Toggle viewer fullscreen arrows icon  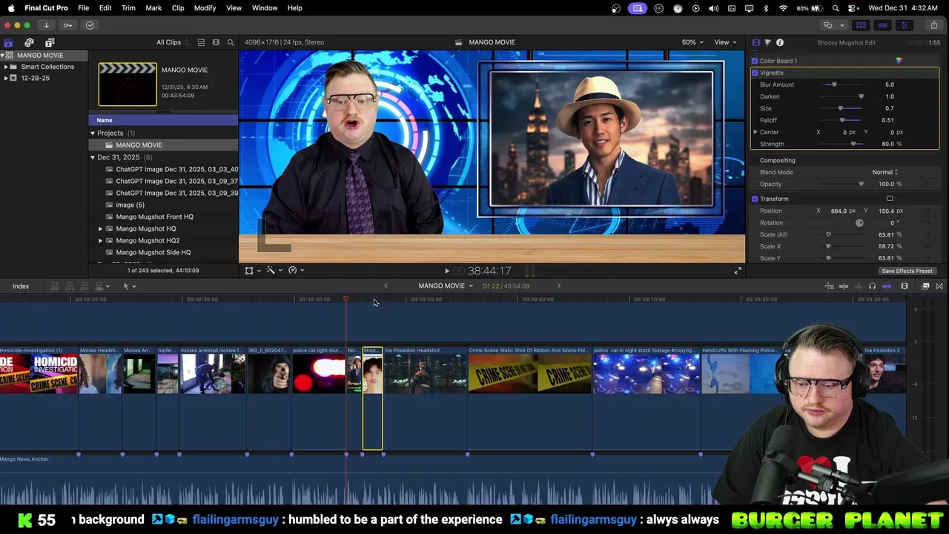click(738, 271)
